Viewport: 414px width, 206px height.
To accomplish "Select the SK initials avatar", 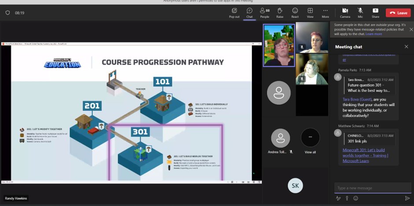I will pos(295,186).
